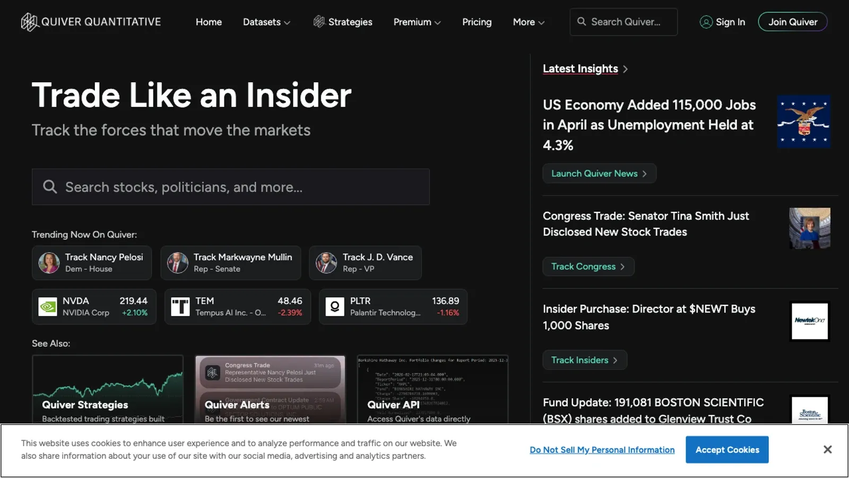This screenshot has width=849, height=478.
Task: Click the Tempus AI logo icon
Action: pos(180,306)
